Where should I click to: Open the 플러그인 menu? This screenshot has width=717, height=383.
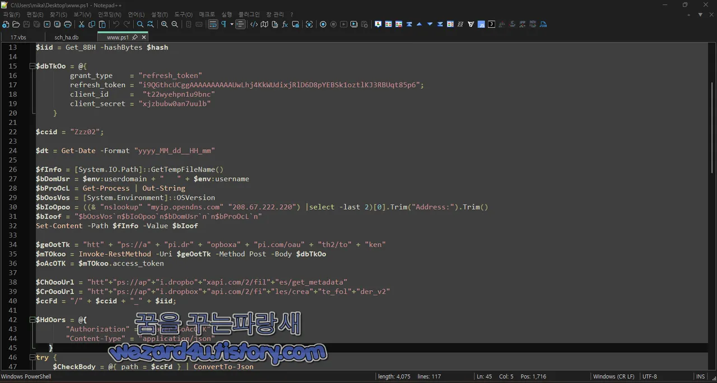click(x=249, y=15)
